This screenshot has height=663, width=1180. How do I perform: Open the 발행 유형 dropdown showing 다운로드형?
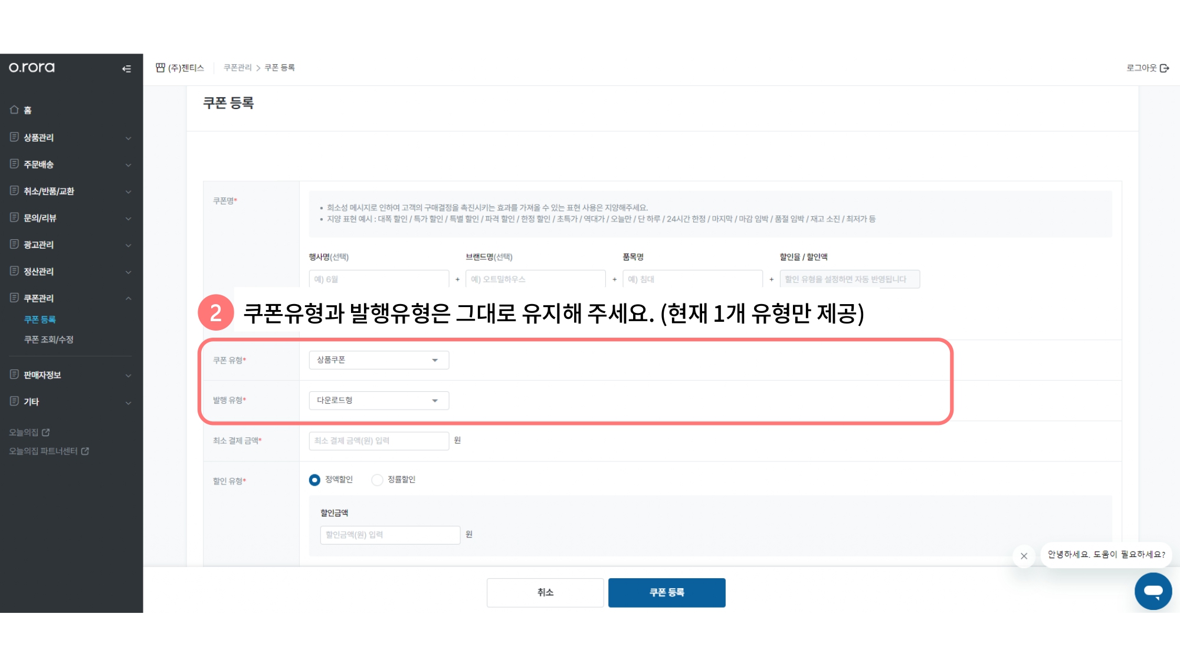point(379,401)
